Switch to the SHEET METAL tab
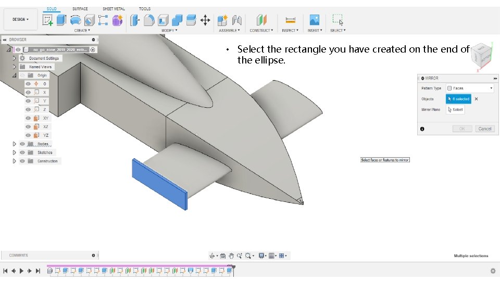Screen dimensions: 500x281 coord(114,9)
